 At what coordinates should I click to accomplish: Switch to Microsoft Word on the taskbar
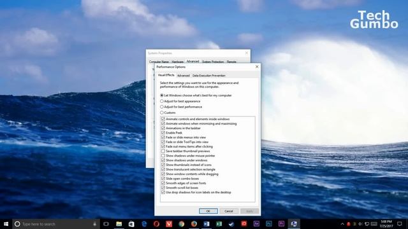207,224
